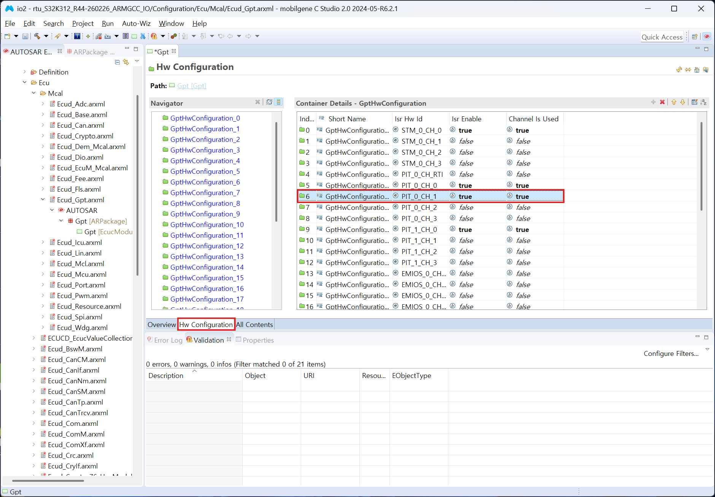715x497 pixels.
Task: Click the Container Details table vertical scrollbar
Action: 701,166
